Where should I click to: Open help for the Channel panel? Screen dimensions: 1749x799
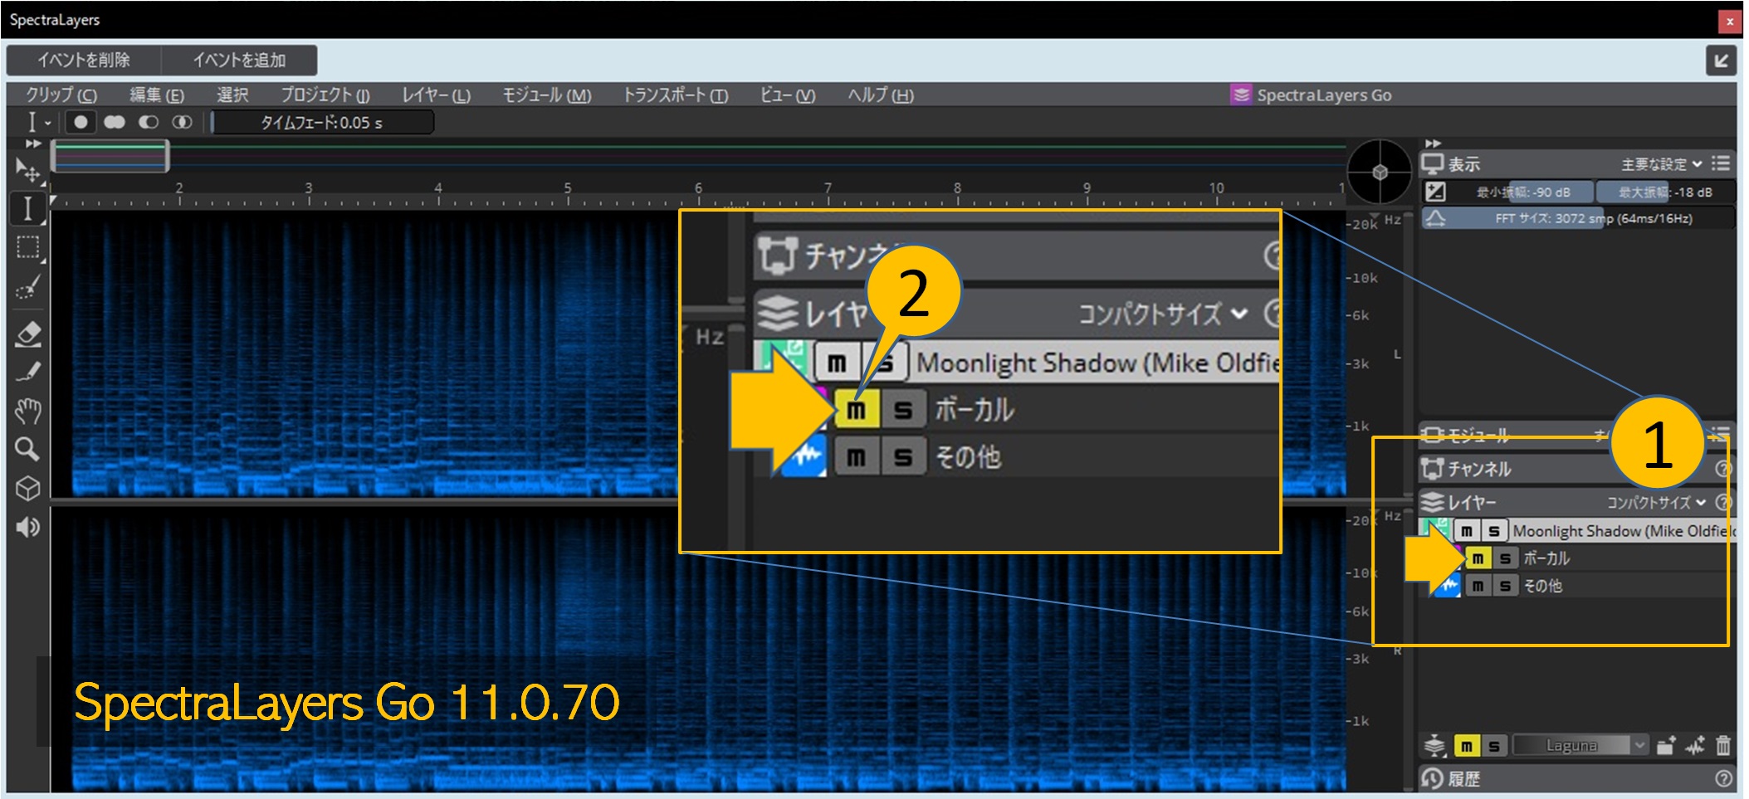click(1723, 469)
